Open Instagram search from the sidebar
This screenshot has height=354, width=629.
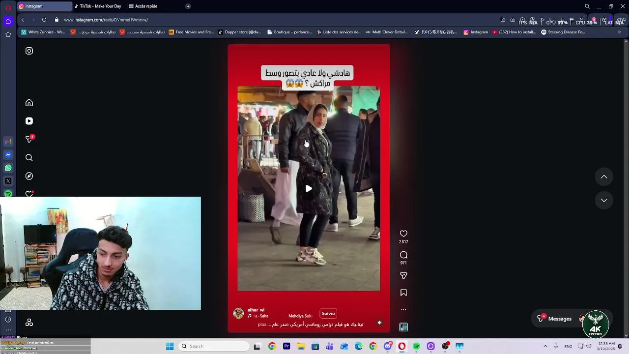(29, 158)
